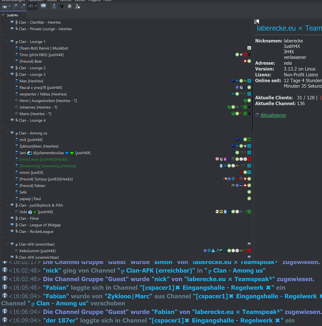322x326 pixels.
Task: Click the Aktualisieren refresh link
Action: 273,115
